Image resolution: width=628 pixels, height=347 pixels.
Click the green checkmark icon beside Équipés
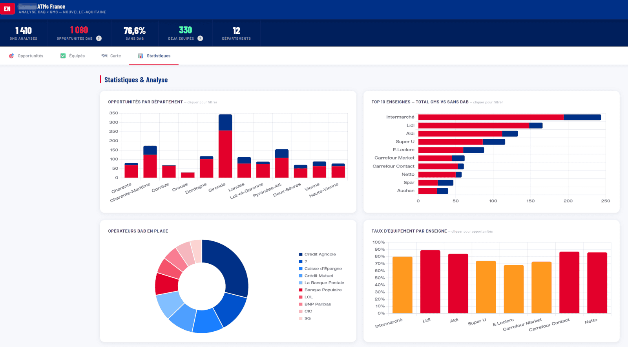63,56
